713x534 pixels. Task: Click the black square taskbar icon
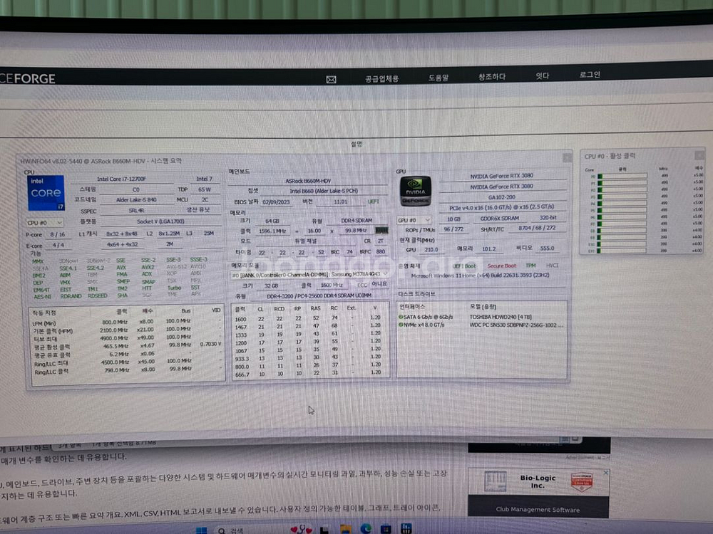(324, 530)
